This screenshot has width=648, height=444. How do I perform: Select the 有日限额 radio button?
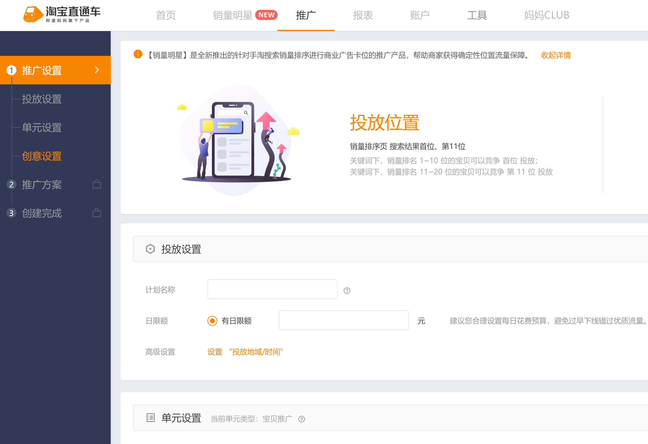tap(212, 321)
